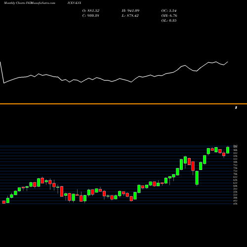This screenshot has height=247, width=247.
Task: Click the latest green monthly candlestick
Action: (x=228, y=150)
